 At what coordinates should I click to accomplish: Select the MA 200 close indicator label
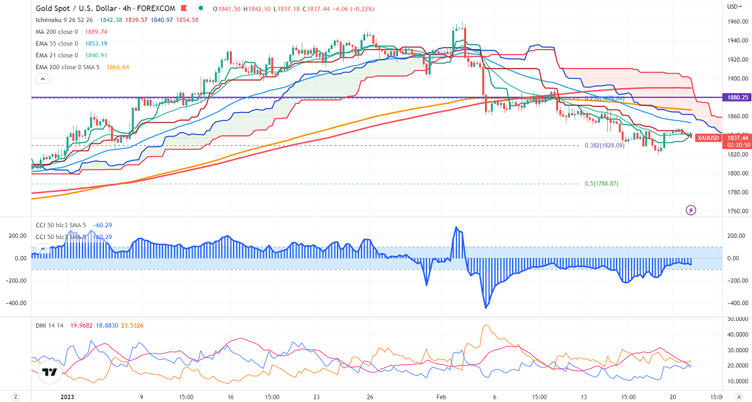point(57,31)
